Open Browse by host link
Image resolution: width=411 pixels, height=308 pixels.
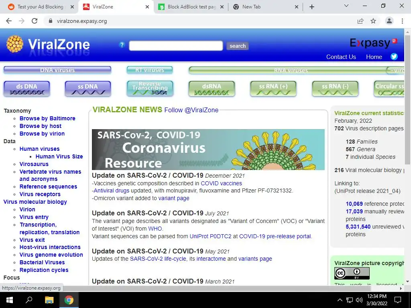click(41, 126)
